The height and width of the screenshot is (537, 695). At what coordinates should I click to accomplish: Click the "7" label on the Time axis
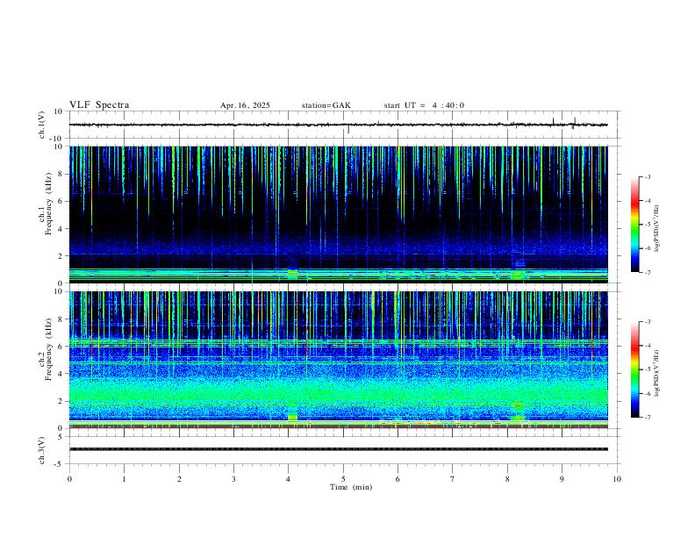click(453, 479)
